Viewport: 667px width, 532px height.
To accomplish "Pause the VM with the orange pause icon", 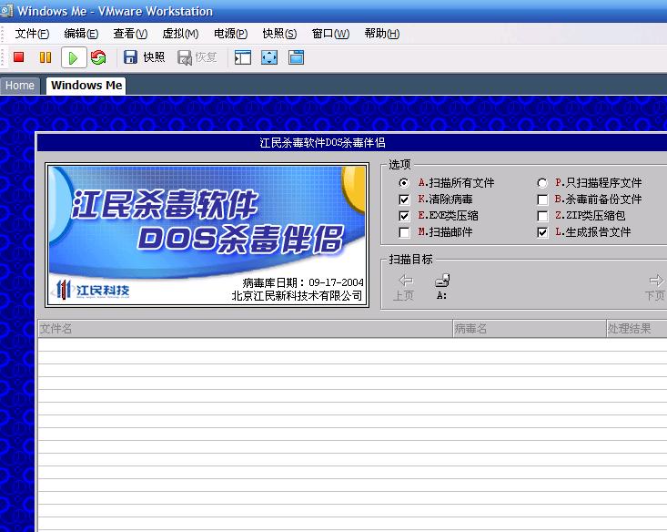I will coord(45,57).
